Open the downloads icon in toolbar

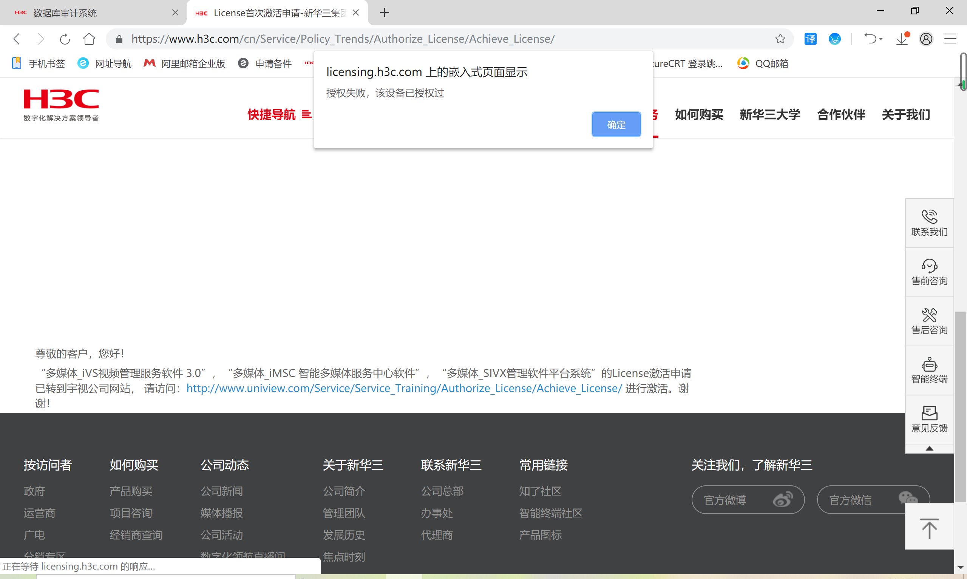[x=902, y=39]
